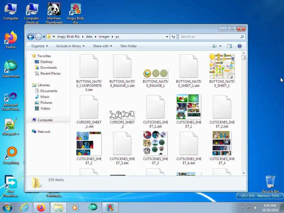The image size is (284, 213).
Task: Select the BUTTONS_NATIVE_COMPOSPRITES.dat file
Action: 89,73
